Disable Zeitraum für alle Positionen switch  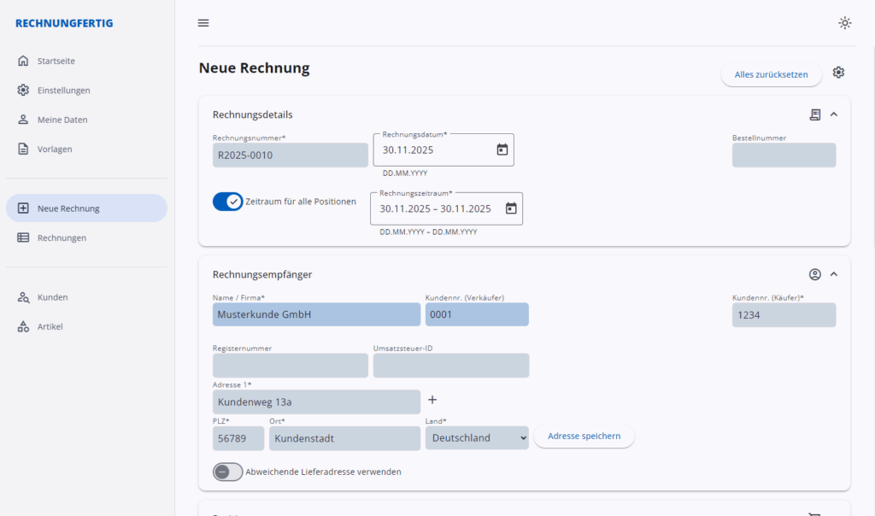pos(228,202)
